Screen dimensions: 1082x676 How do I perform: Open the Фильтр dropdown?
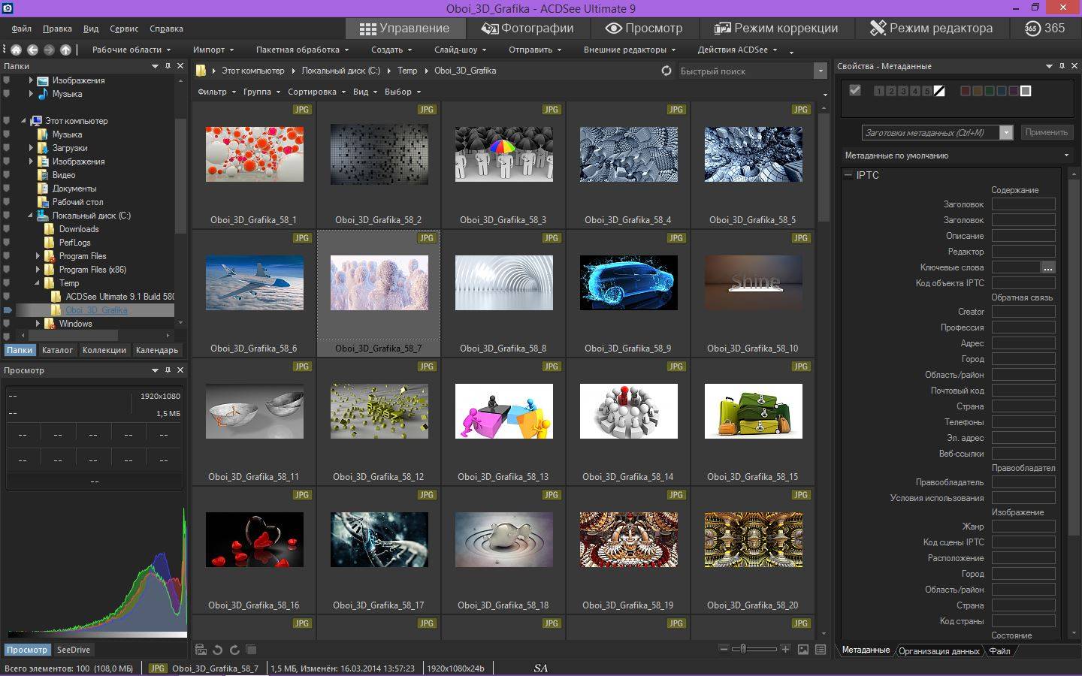pos(216,92)
